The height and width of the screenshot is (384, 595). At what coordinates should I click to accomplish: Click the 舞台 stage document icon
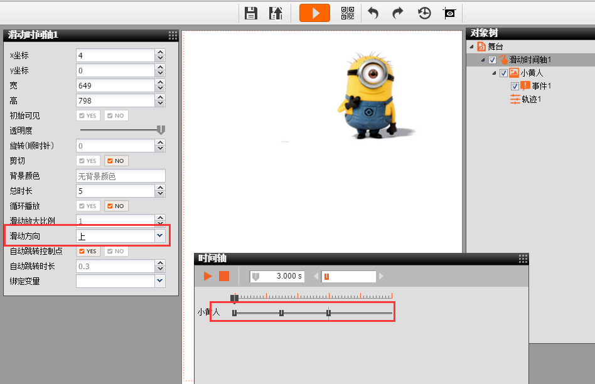(x=481, y=46)
